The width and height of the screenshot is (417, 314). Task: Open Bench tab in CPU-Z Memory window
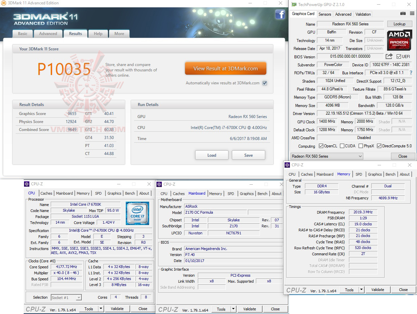pos(390,174)
